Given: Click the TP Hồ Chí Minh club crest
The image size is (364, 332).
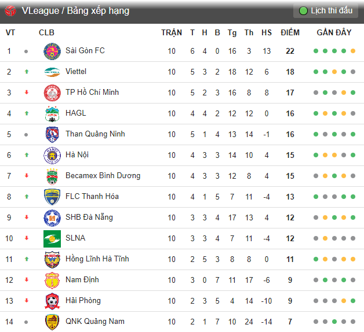Looking at the screenshot, I should click(52, 93).
